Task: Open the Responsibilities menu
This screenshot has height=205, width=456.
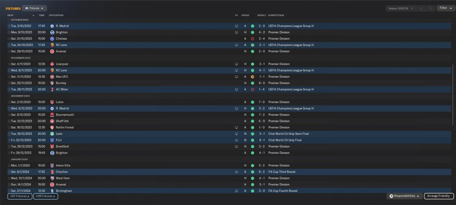Action: [404, 196]
